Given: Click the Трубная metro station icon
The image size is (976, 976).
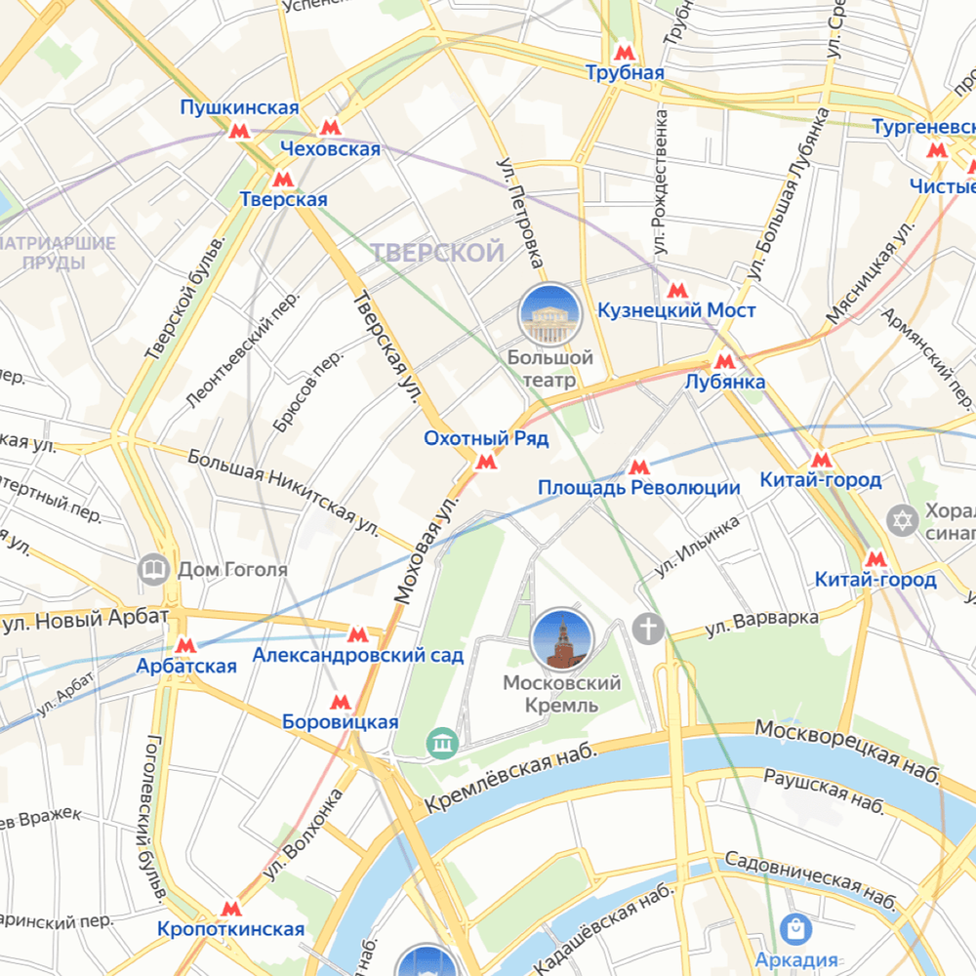Looking at the screenshot, I should pos(625,53).
